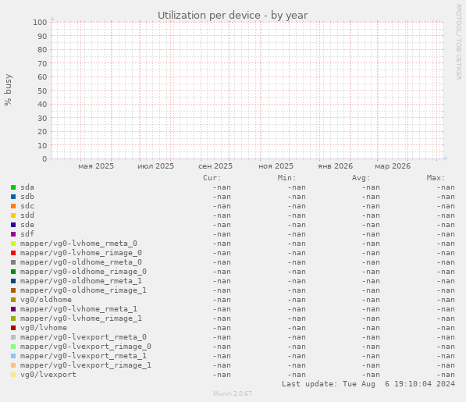Click the dark blue sde legend swatch

click(13, 225)
